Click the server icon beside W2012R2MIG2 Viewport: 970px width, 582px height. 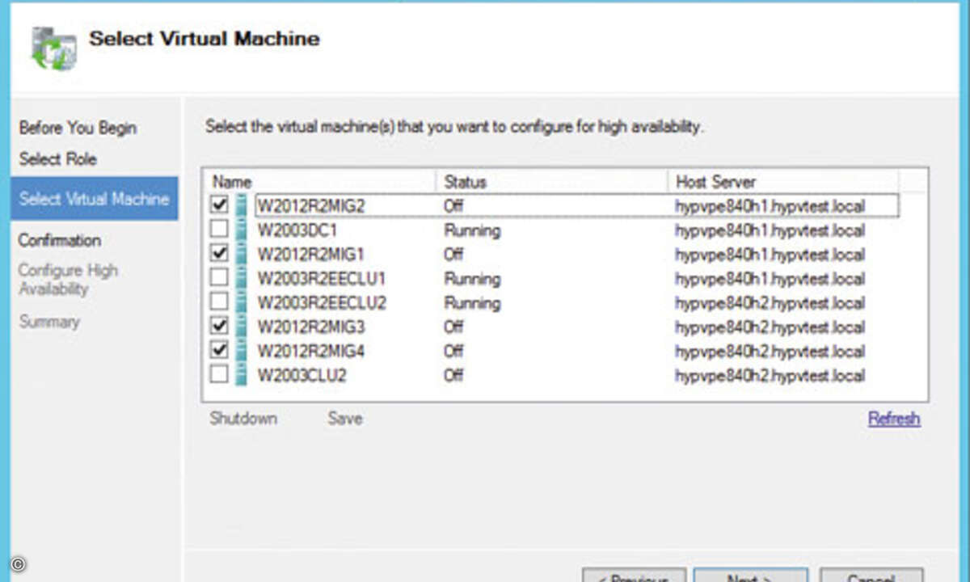point(241,205)
